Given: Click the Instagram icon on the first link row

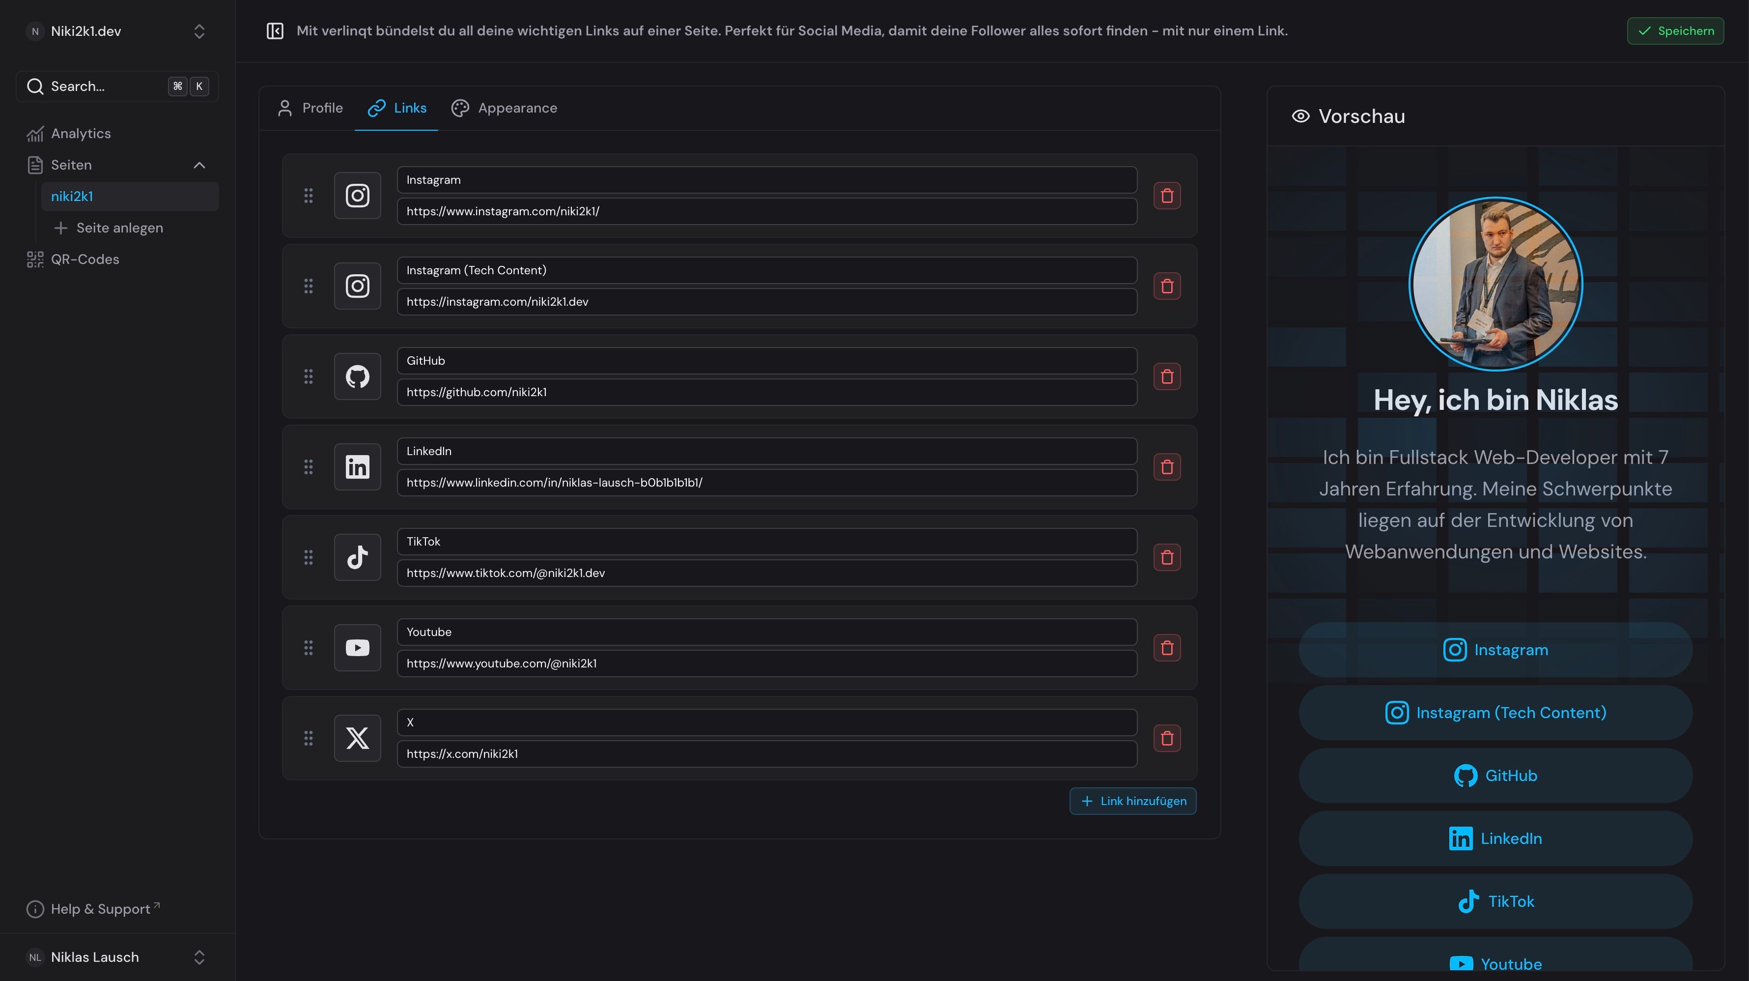Looking at the screenshot, I should 357,195.
